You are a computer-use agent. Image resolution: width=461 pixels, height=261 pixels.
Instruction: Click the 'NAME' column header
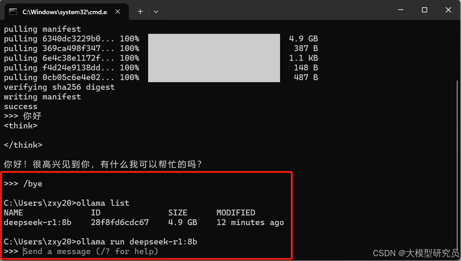coord(13,213)
